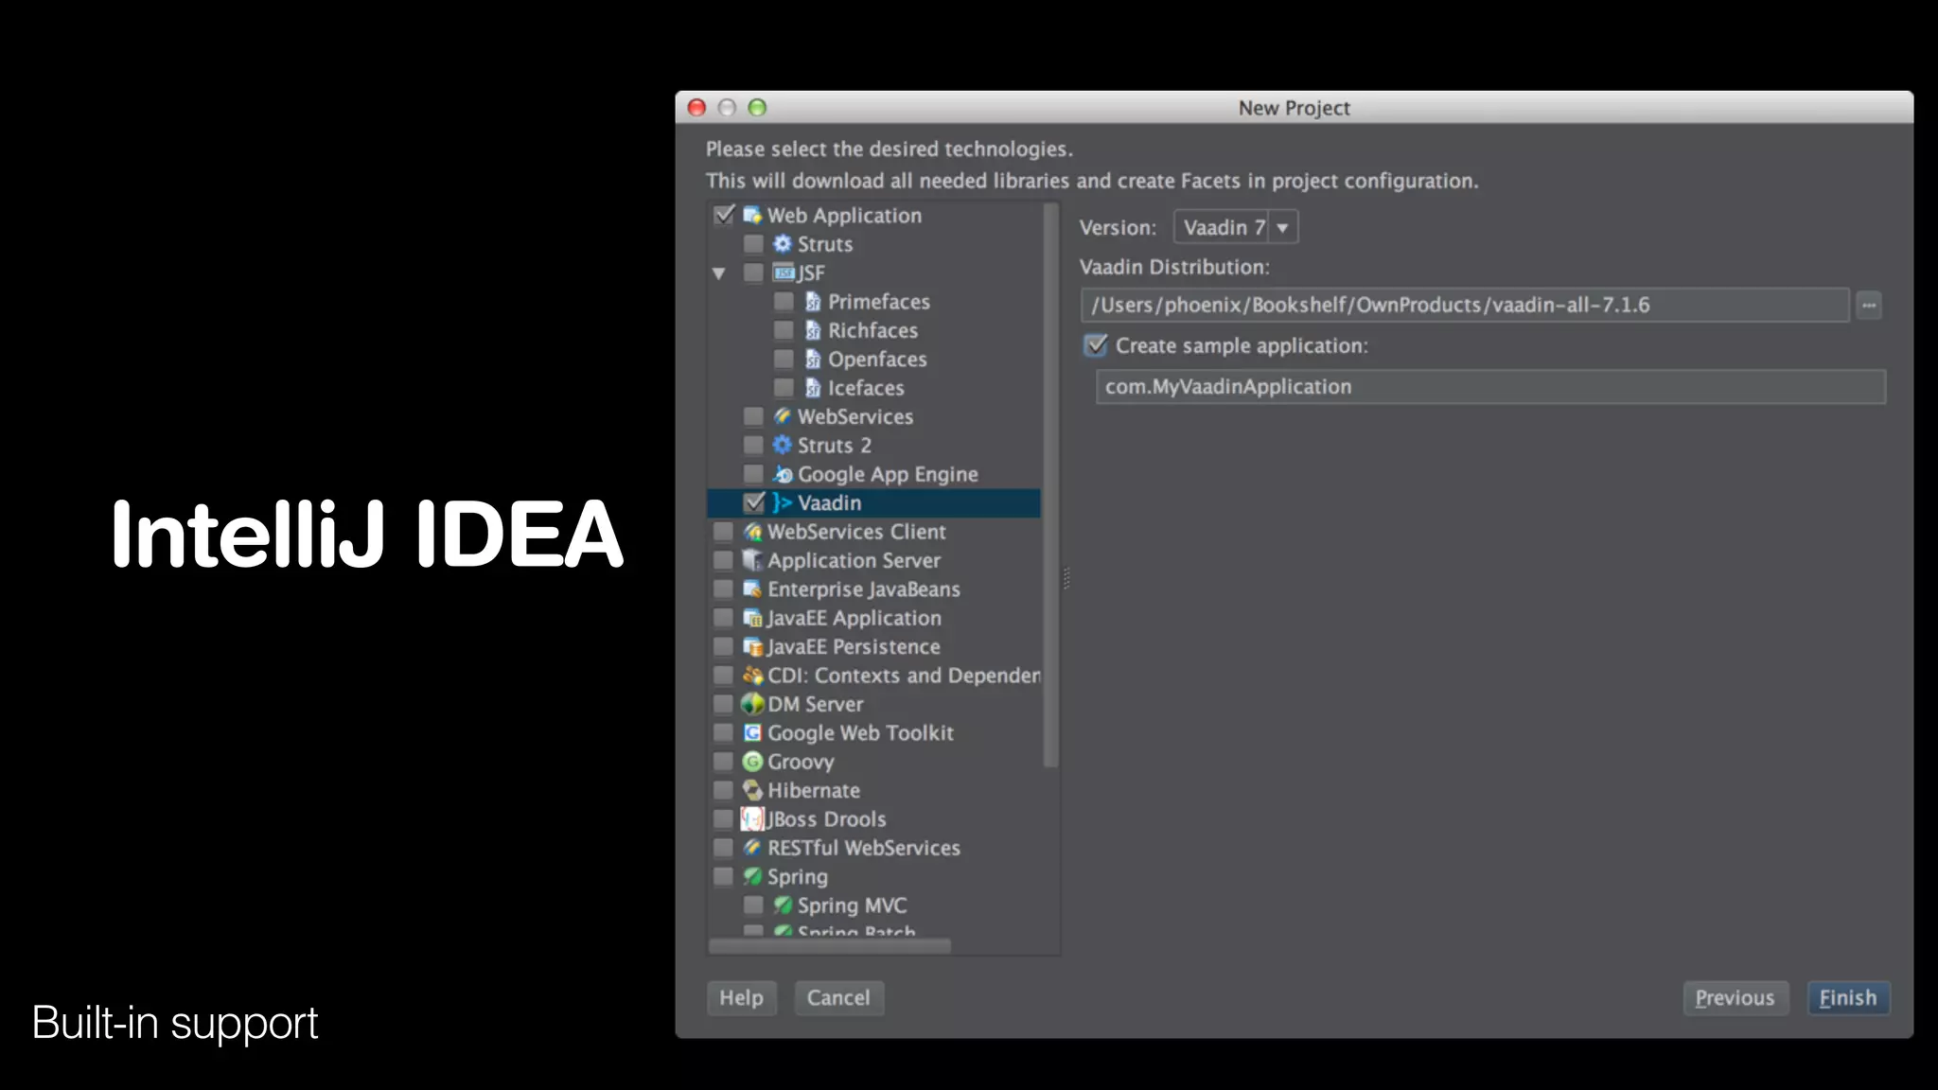
Task: Click the JBoss Drools icon
Action: [x=752, y=819]
